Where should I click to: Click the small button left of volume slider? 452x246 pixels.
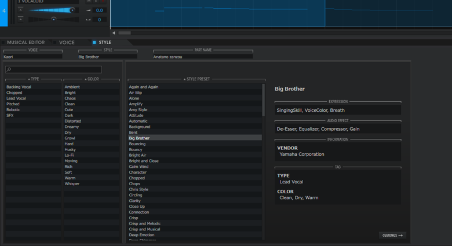coord(20,10)
